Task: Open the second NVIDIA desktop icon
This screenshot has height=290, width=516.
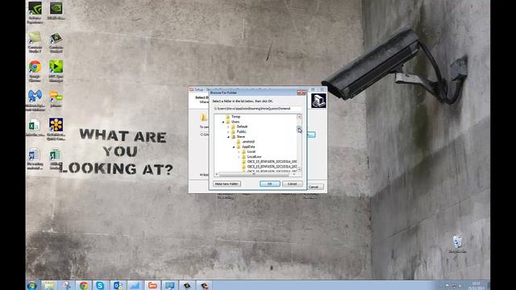Action: (x=56, y=11)
